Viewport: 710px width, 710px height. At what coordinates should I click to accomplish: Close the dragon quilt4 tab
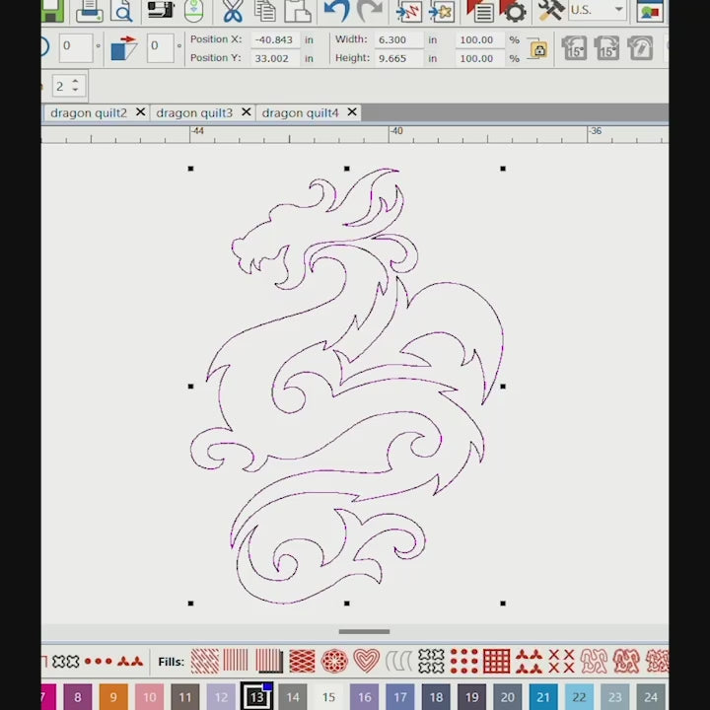(352, 112)
